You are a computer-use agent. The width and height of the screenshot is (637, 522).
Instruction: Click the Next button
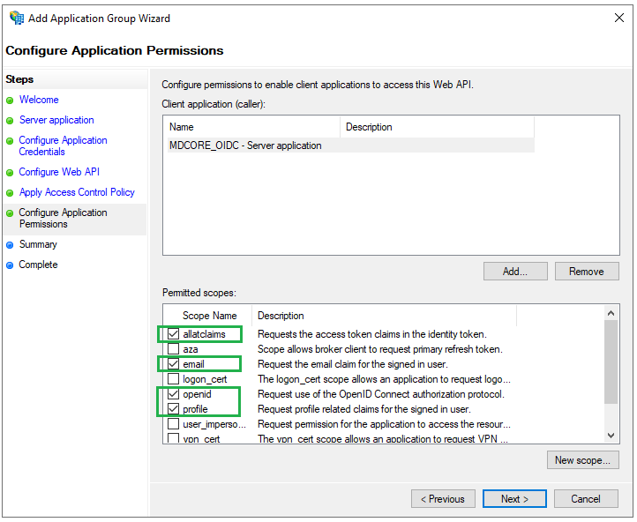514,499
